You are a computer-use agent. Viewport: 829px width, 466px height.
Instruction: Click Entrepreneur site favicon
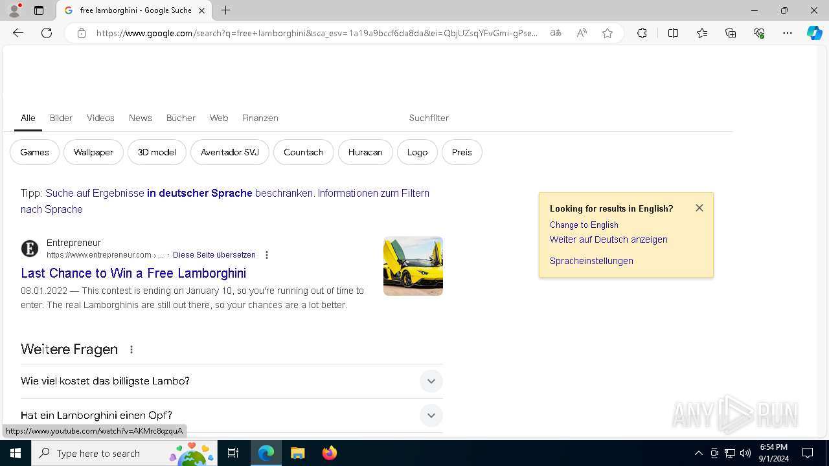[x=30, y=249]
